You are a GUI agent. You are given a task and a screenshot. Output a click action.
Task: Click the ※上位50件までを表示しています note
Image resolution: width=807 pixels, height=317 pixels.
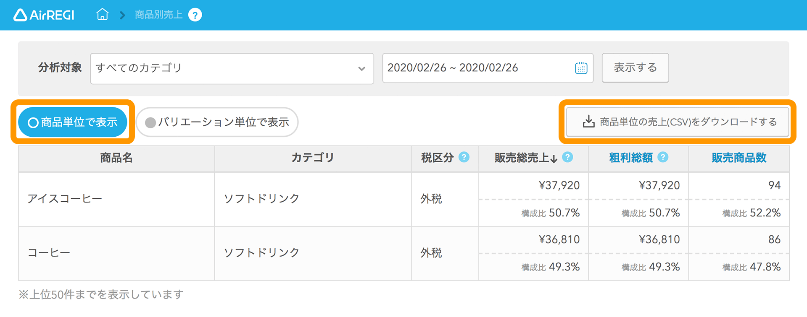(101, 295)
